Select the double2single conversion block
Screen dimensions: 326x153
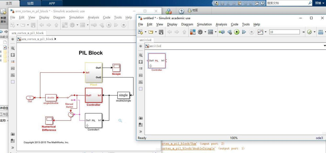click(x=123, y=95)
